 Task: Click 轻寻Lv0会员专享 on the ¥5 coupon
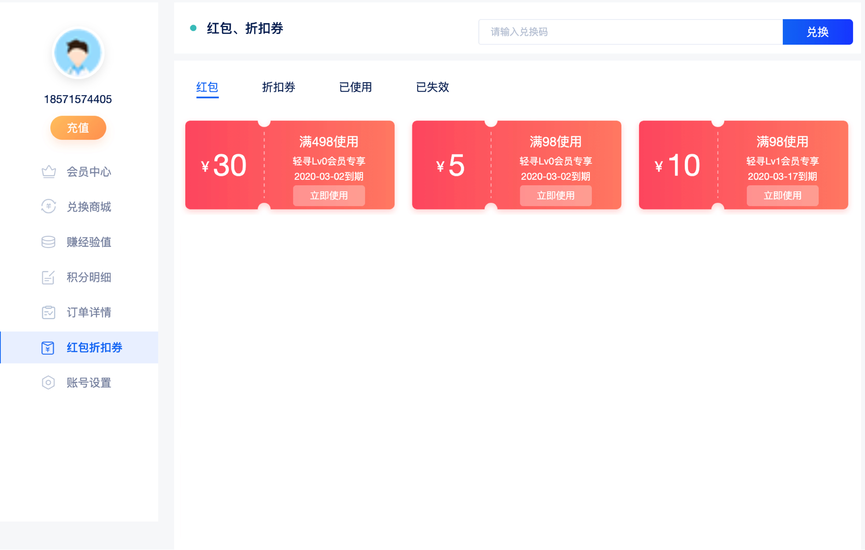(555, 161)
